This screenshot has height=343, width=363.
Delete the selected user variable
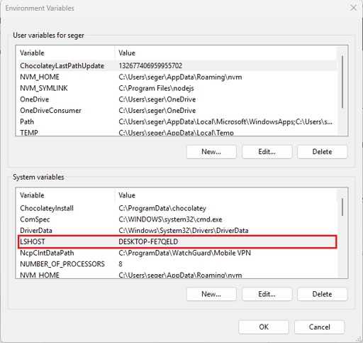pos(323,152)
